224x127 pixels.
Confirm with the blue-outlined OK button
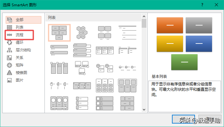click(x=183, y=119)
